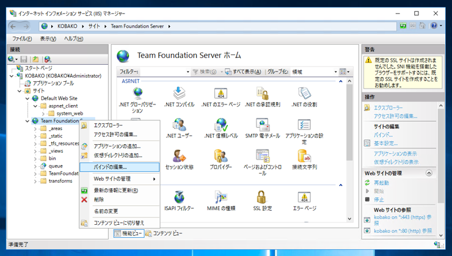The image size is (452, 256).
Task: Click the save icon in the connections toolbar
Action: pyautogui.click(x=24, y=59)
